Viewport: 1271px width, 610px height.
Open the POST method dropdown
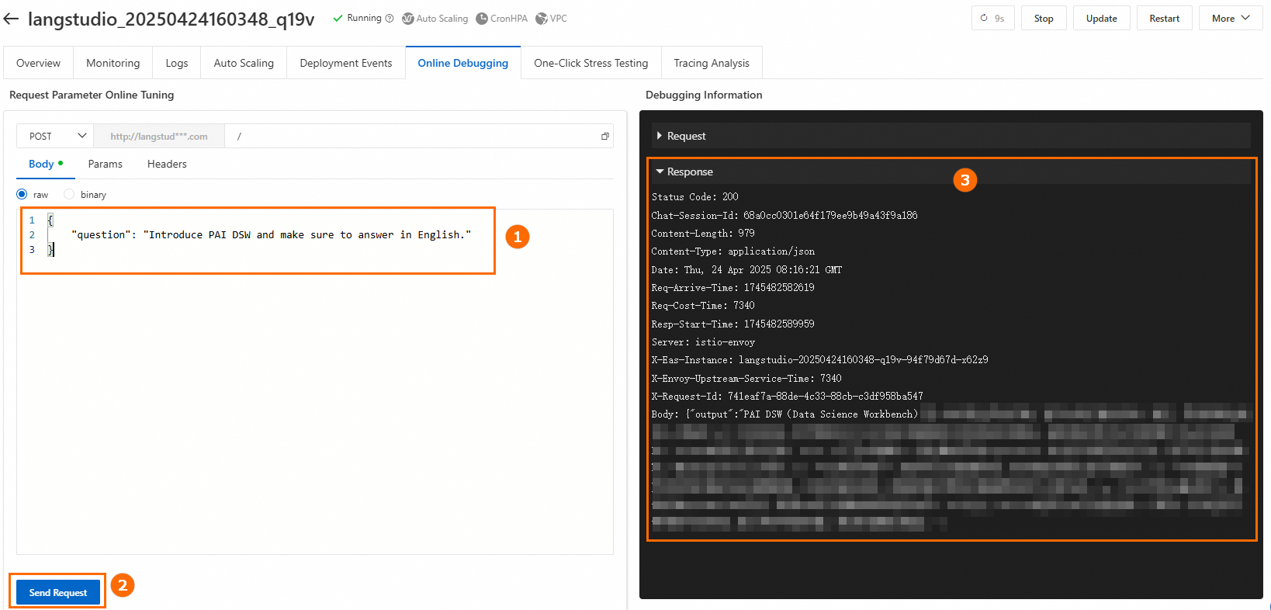coord(55,136)
